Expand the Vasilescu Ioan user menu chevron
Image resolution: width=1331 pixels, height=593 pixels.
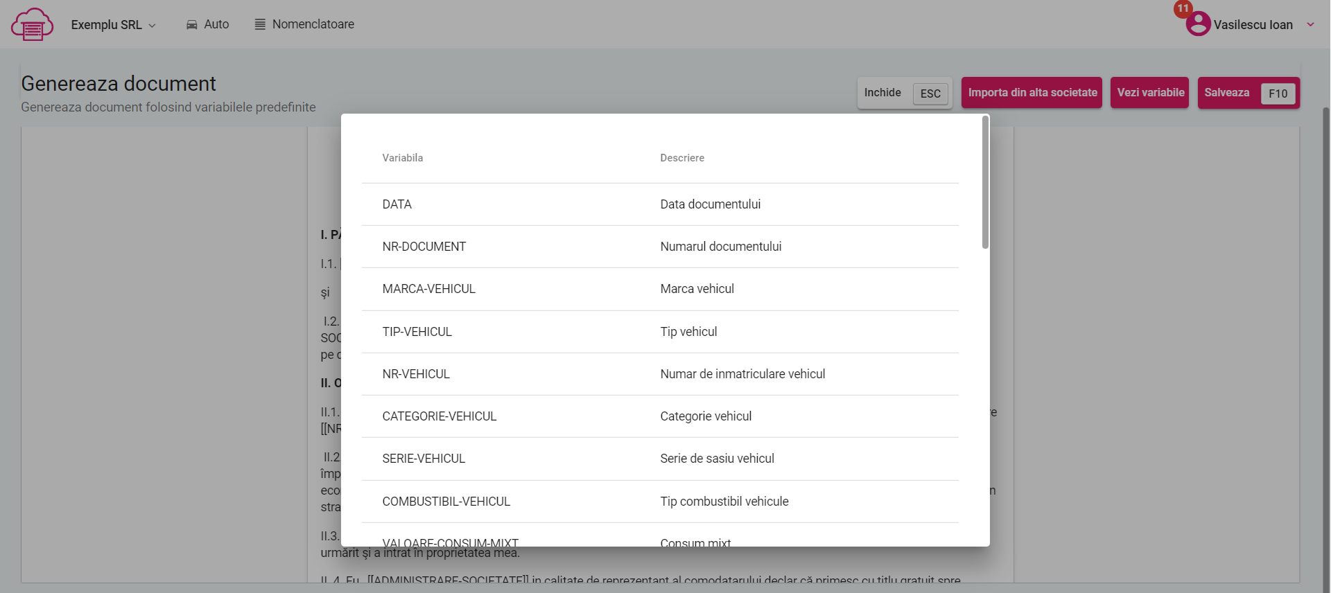coord(1310,24)
